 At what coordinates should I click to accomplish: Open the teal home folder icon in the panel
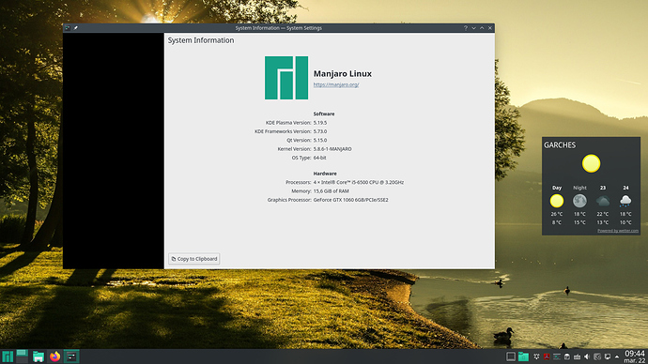pyautogui.click(x=524, y=356)
